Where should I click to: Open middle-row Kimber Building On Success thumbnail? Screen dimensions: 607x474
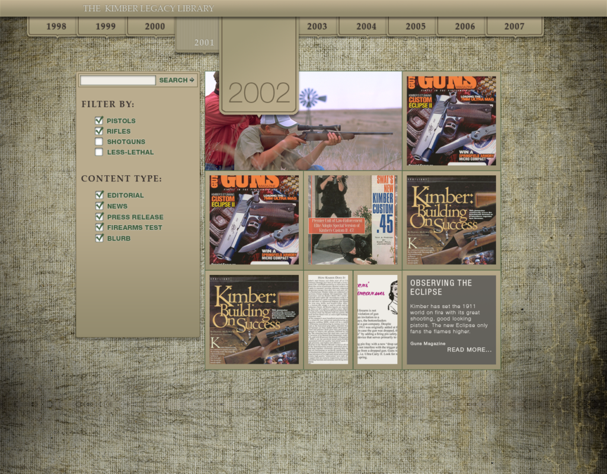pos(451,220)
